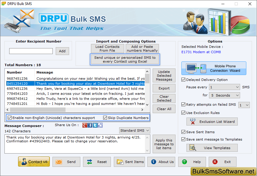Click the Twitter share icon
Image resolution: width=257 pixels, height=176 pixels.
[95, 125]
